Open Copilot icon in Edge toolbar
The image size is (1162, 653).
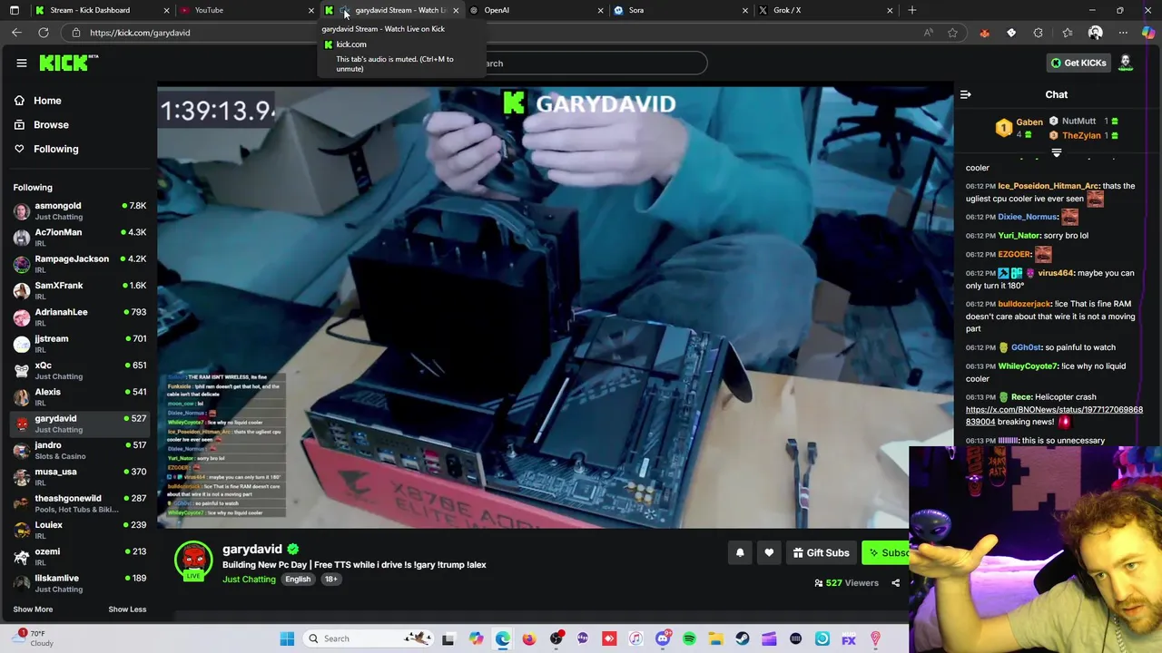[1147, 33]
